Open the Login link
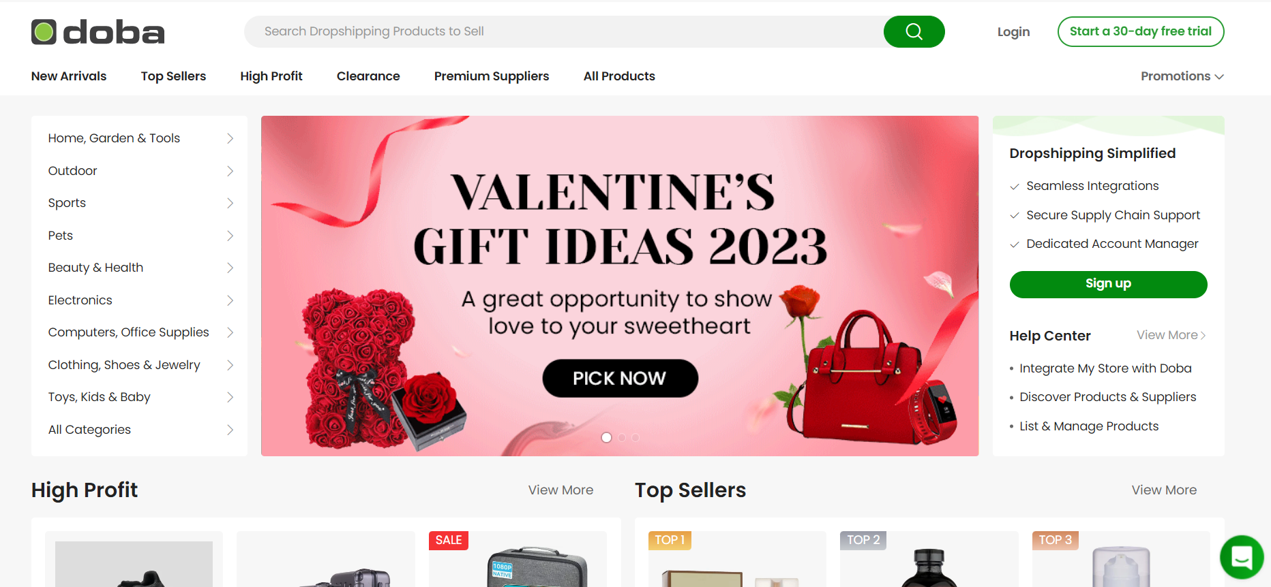Image resolution: width=1271 pixels, height=587 pixels. 1013,32
